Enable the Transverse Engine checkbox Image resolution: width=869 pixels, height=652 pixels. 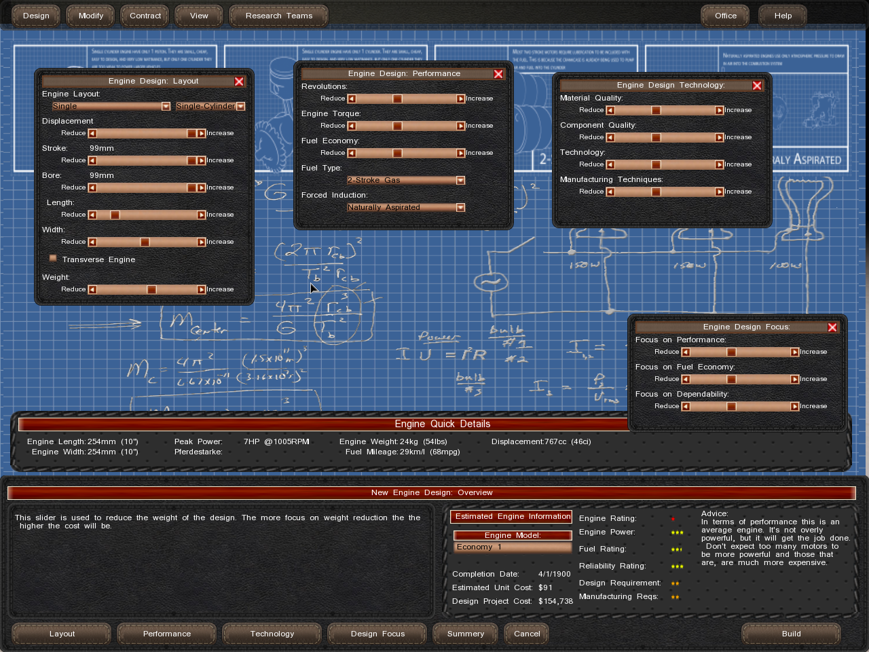[53, 259]
